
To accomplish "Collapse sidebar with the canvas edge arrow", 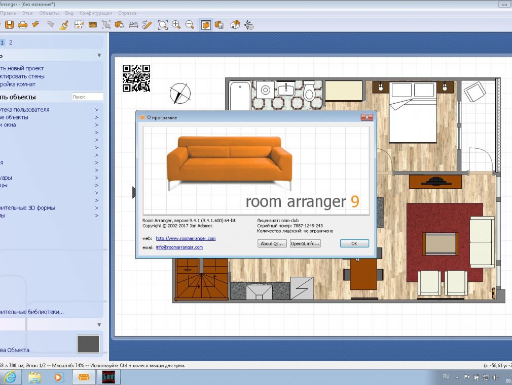I will pyautogui.click(x=133, y=192).
